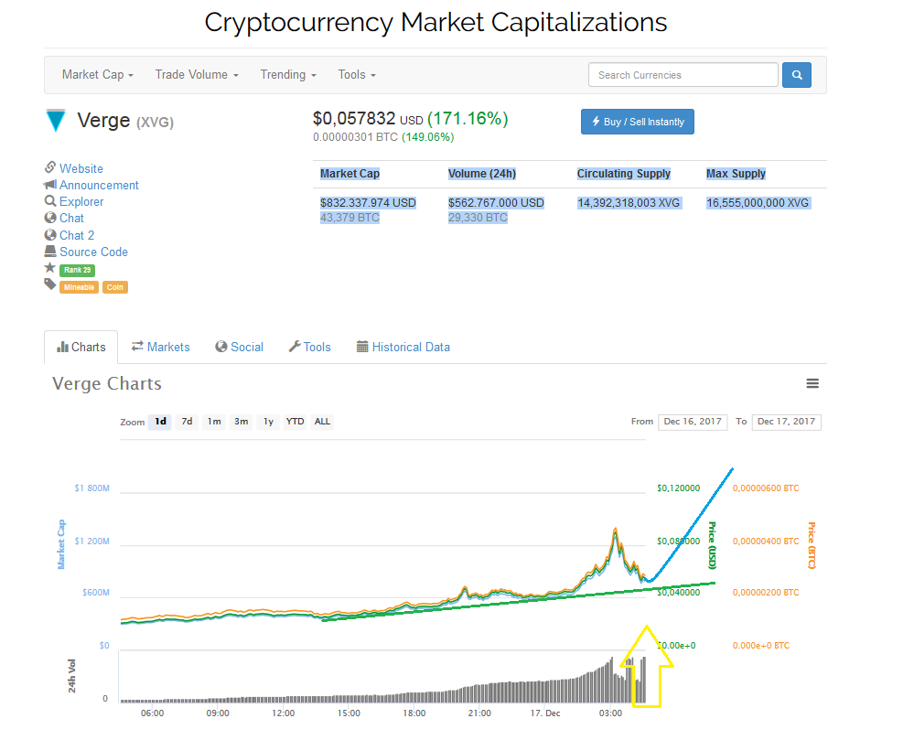
Task: Click the globe icon next to Chat
Action: tap(48, 218)
